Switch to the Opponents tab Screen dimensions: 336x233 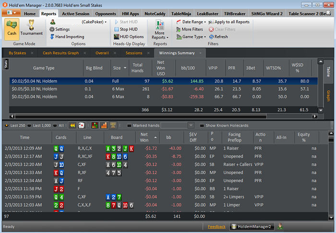click(106, 14)
